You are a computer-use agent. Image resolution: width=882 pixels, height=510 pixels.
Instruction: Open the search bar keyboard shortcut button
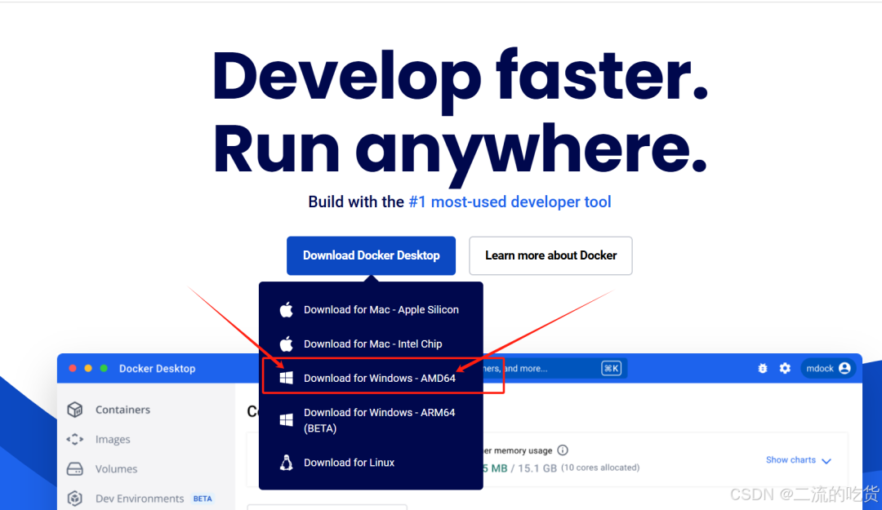pos(612,368)
